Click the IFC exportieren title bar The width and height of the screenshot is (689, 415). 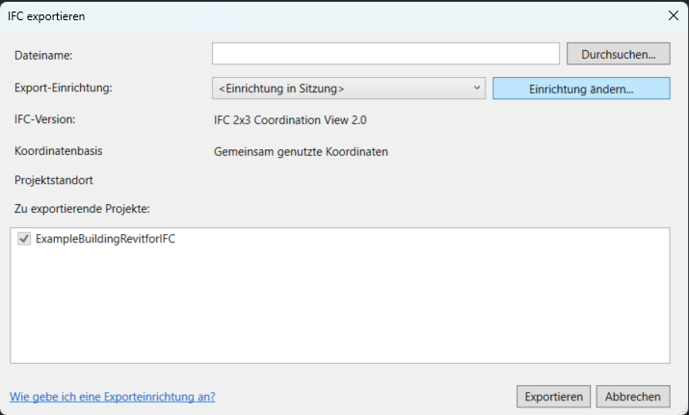pos(289,14)
